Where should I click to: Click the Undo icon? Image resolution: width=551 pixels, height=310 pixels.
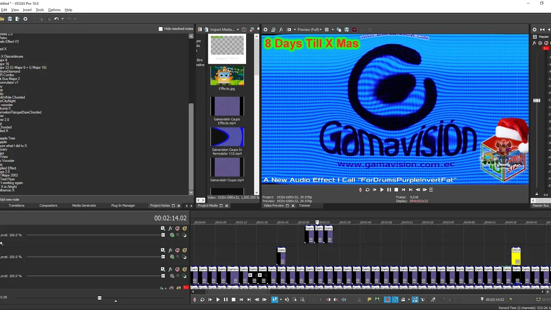[x=56, y=19]
